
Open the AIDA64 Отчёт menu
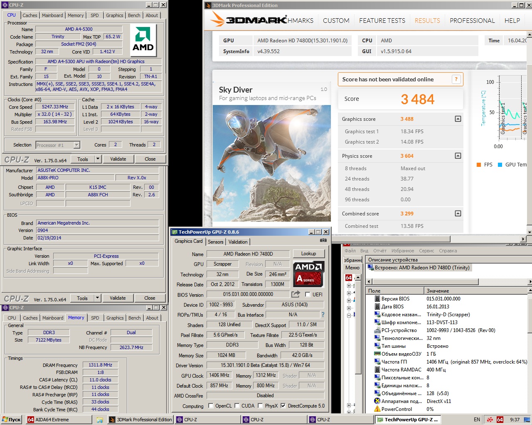tap(380, 251)
